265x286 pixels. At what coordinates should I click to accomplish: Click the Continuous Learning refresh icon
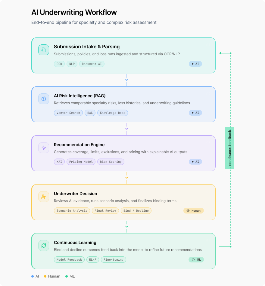[44, 246]
